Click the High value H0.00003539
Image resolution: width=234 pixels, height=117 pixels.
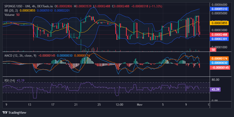82,6
